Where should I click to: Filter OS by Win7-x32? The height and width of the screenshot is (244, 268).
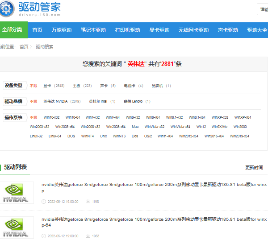pyautogui.click(x=92, y=117)
